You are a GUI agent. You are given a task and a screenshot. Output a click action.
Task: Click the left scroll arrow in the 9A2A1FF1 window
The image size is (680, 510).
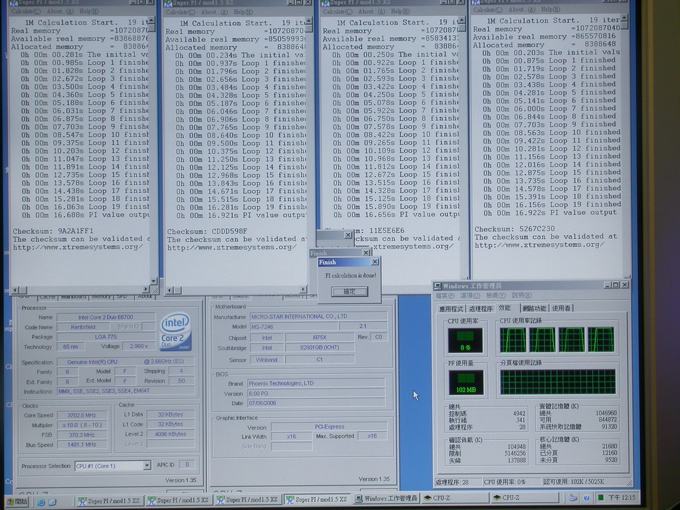tap(15, 290)
